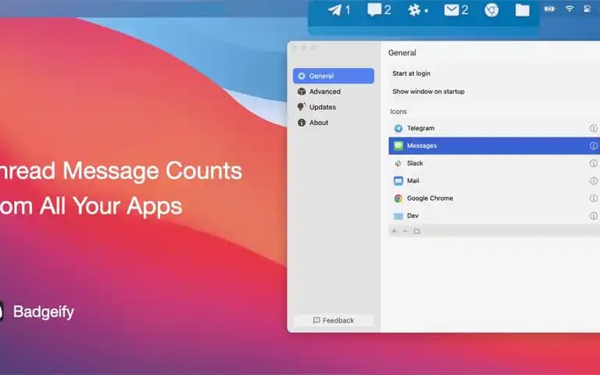Viewport: 600px width, 375px height.
Task: Click the Mail envelope menu bar icon
Action: tap(452, 9)
